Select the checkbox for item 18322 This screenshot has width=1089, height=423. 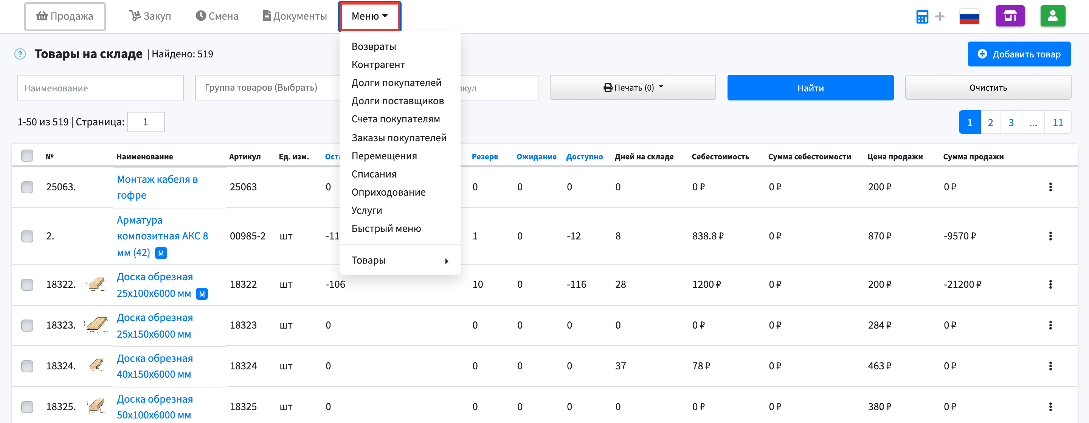click(x=28, y=284)
